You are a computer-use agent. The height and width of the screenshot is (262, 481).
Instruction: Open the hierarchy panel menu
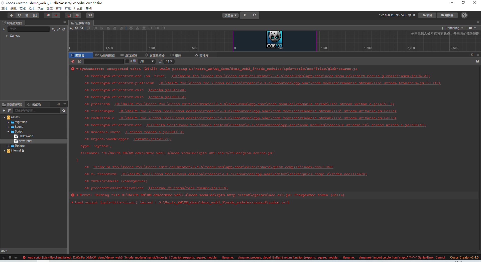coord(65,22)
